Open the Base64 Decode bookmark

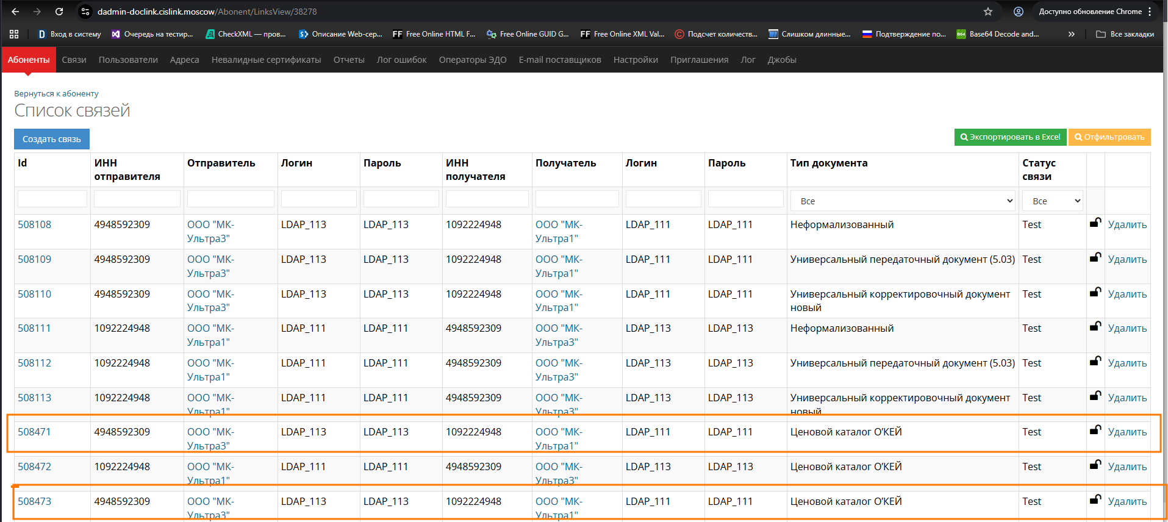tap(998, 34)
